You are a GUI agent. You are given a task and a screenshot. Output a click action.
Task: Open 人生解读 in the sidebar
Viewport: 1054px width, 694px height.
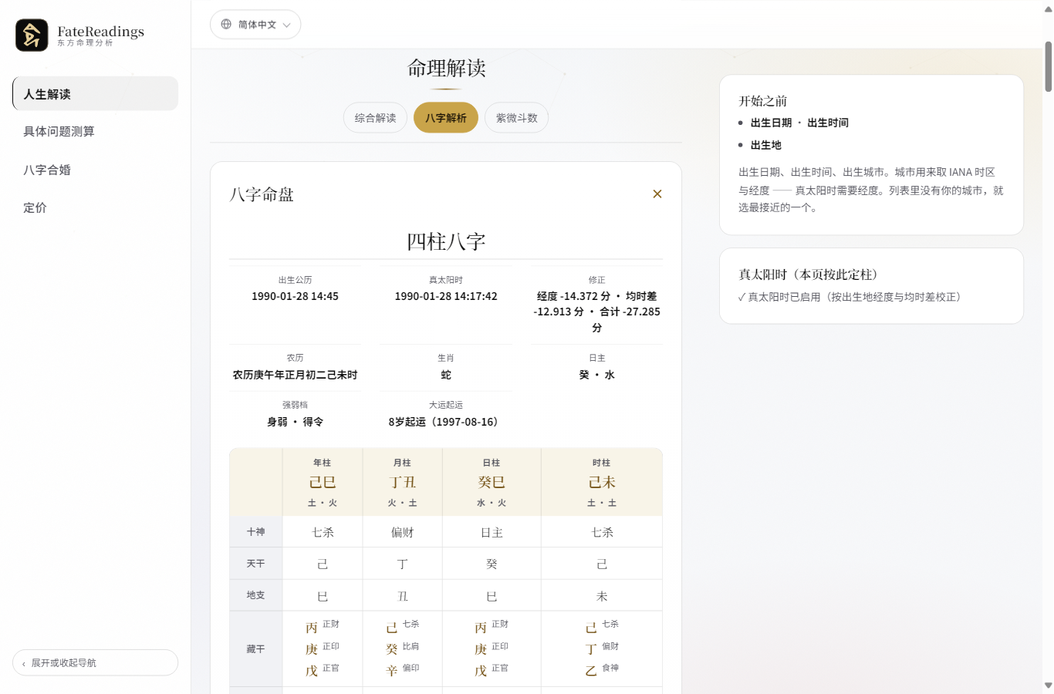coord(95,93)
